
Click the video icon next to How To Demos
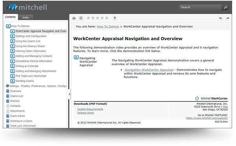pos(8,26)
